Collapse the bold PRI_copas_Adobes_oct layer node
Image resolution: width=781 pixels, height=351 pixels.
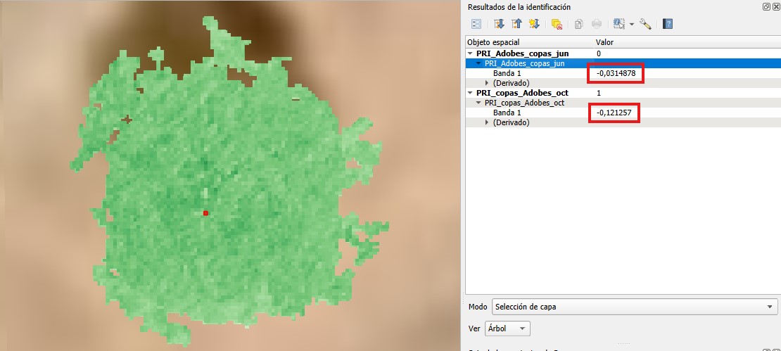[x=470, y=93]
